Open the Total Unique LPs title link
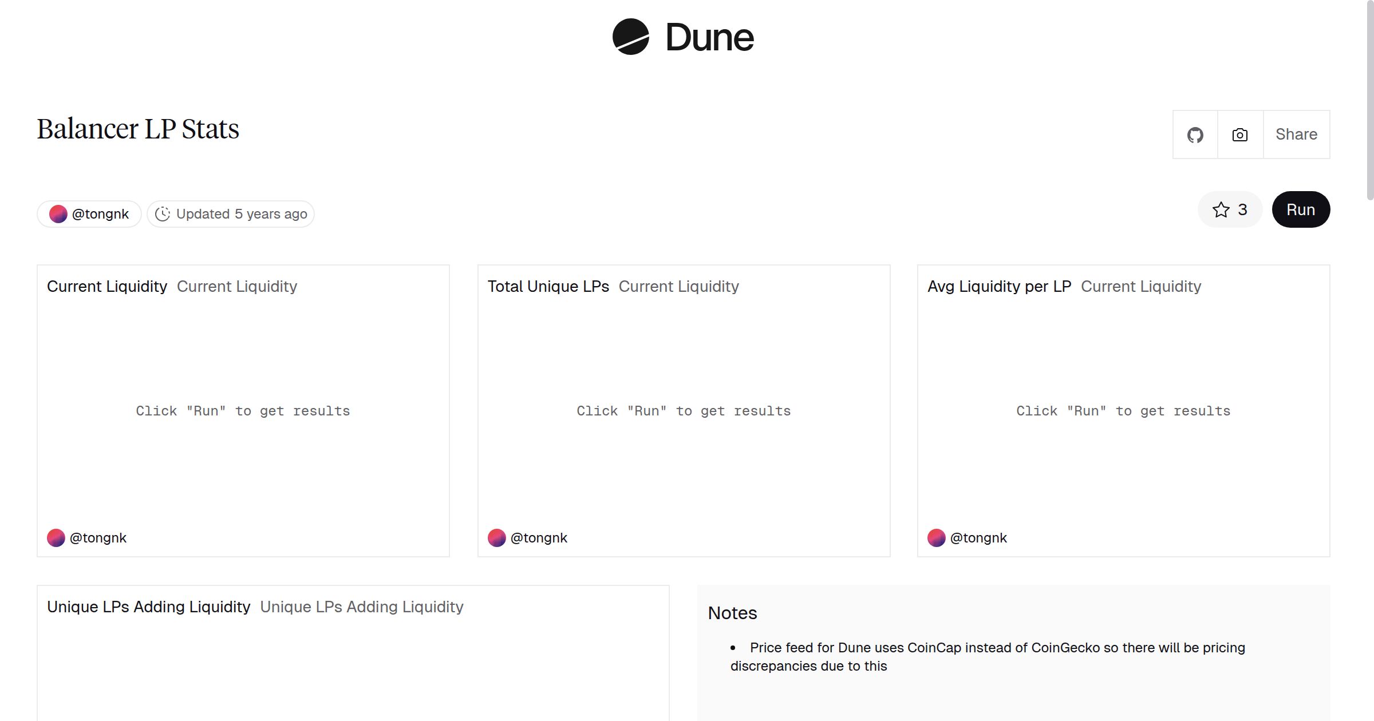This screenshot has height=721, width=1374. pos(548,287)
